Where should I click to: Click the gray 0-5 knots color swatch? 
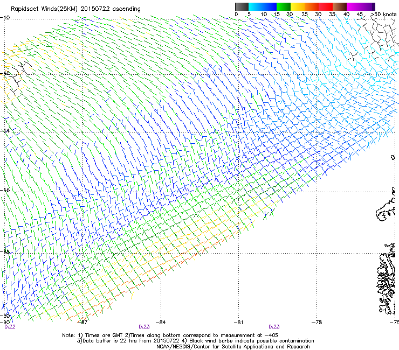[242, 6]
